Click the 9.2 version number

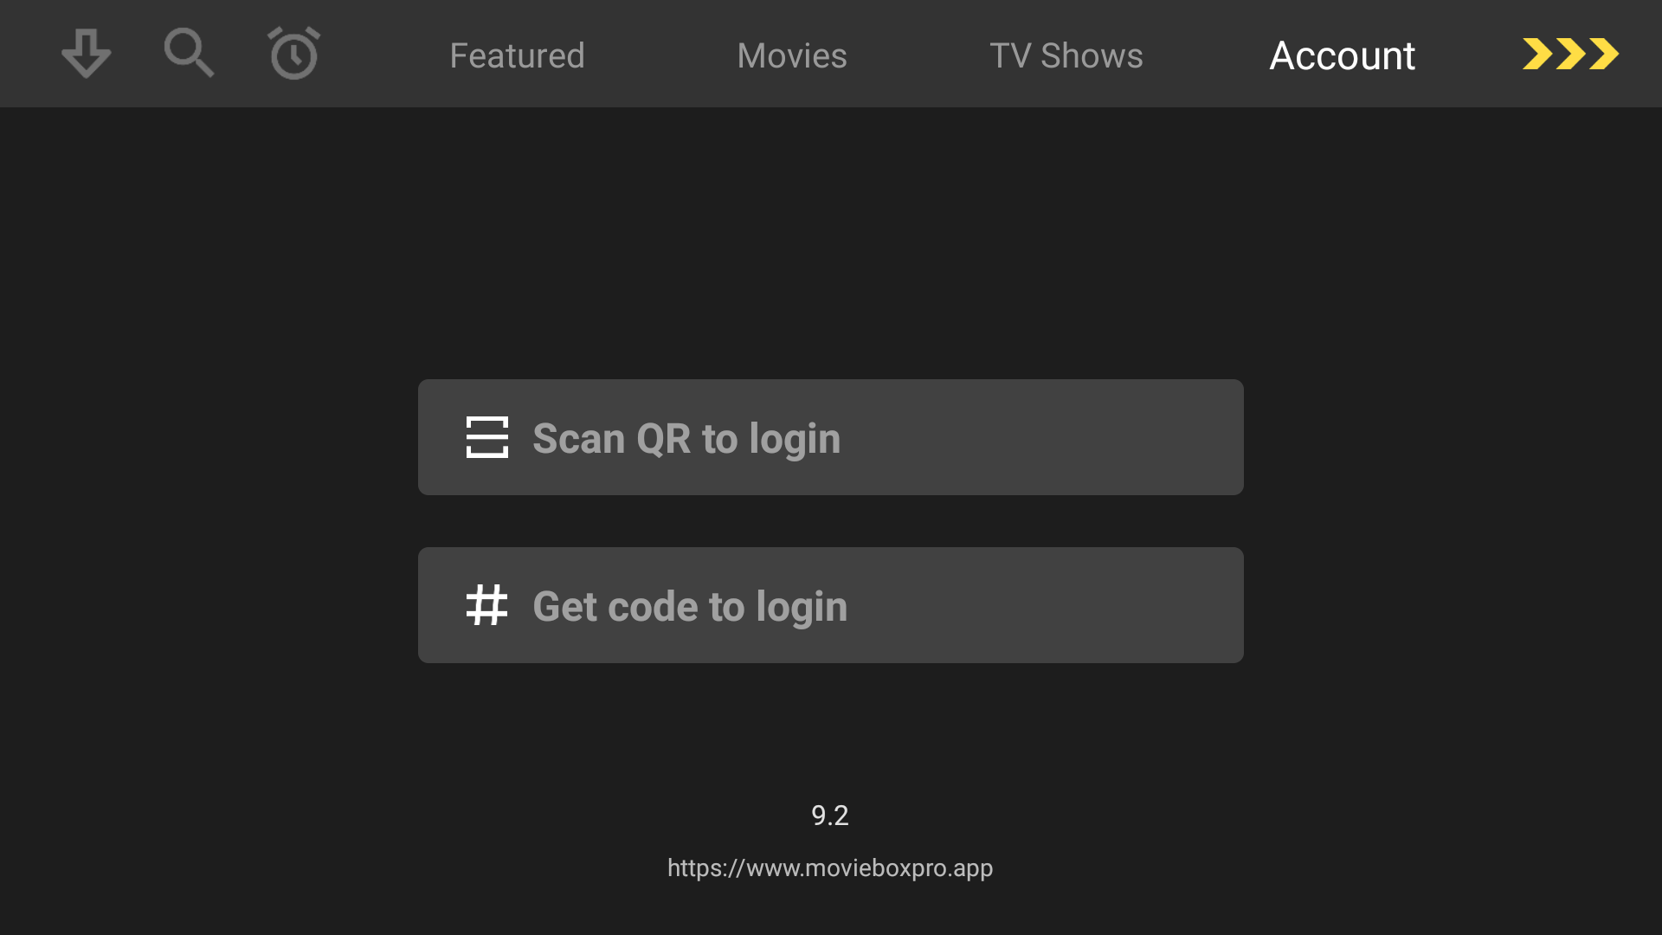click(x=829, y=815)
